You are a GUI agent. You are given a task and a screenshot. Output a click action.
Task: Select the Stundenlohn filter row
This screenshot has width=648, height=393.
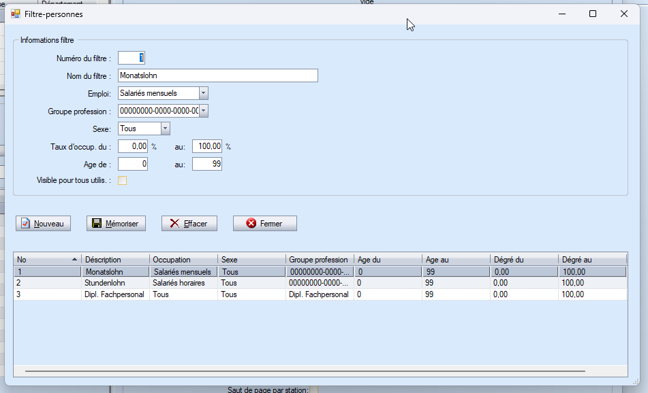[108, 283]
